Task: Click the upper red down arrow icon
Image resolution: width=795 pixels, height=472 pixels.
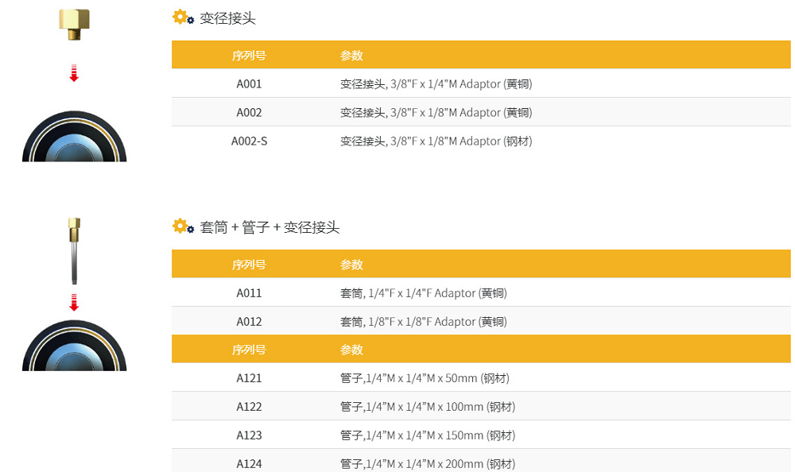Action: point(74,73)
